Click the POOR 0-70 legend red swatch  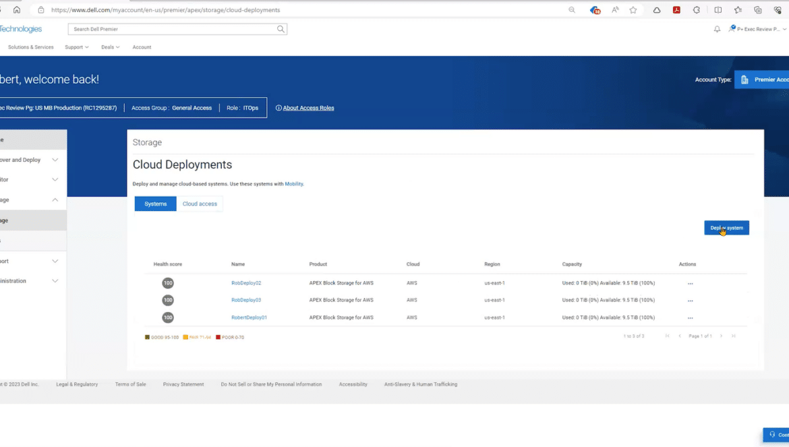218,337
